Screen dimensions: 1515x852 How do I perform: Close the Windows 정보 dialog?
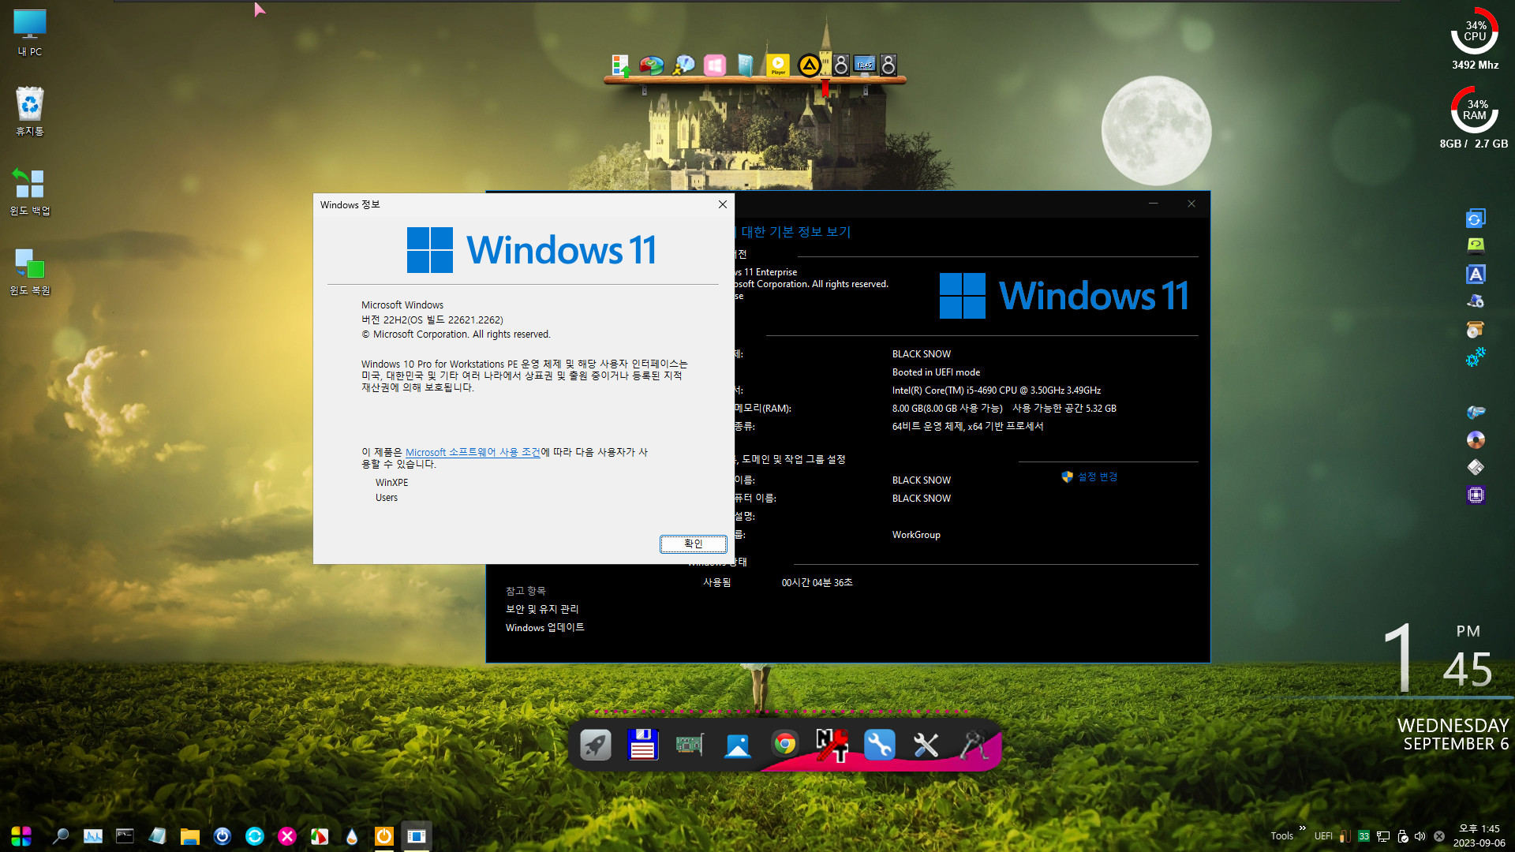click(722, 204)
